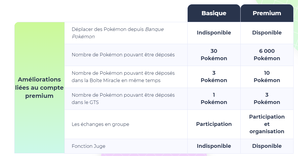Screen dimensions: 298x156
Task: Click the Basique 'Participation' cell
Action: (x=214, y=124)
